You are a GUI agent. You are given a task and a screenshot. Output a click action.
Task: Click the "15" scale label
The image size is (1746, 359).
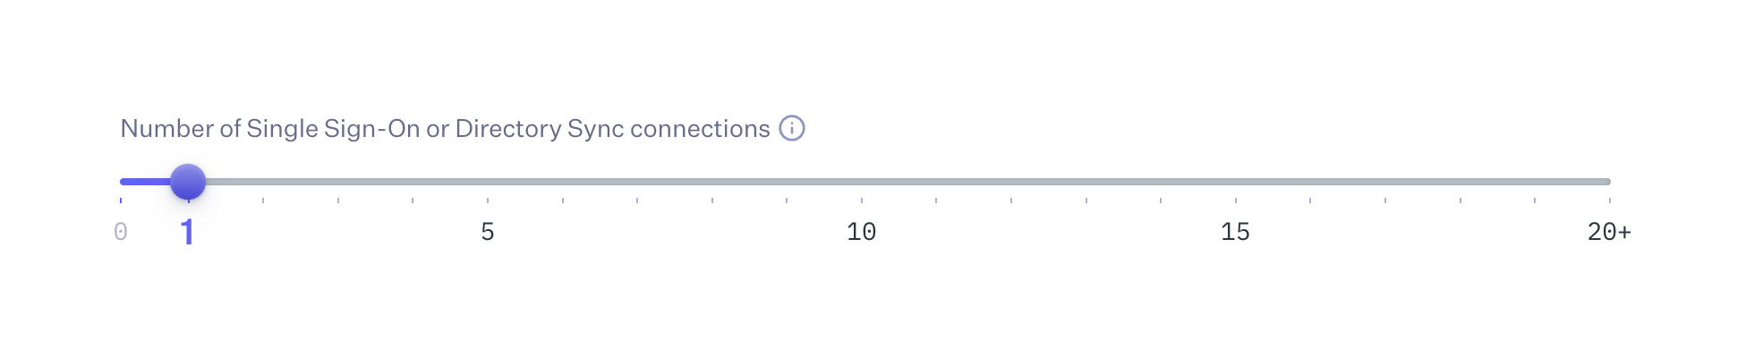[x=1236, y=233]
